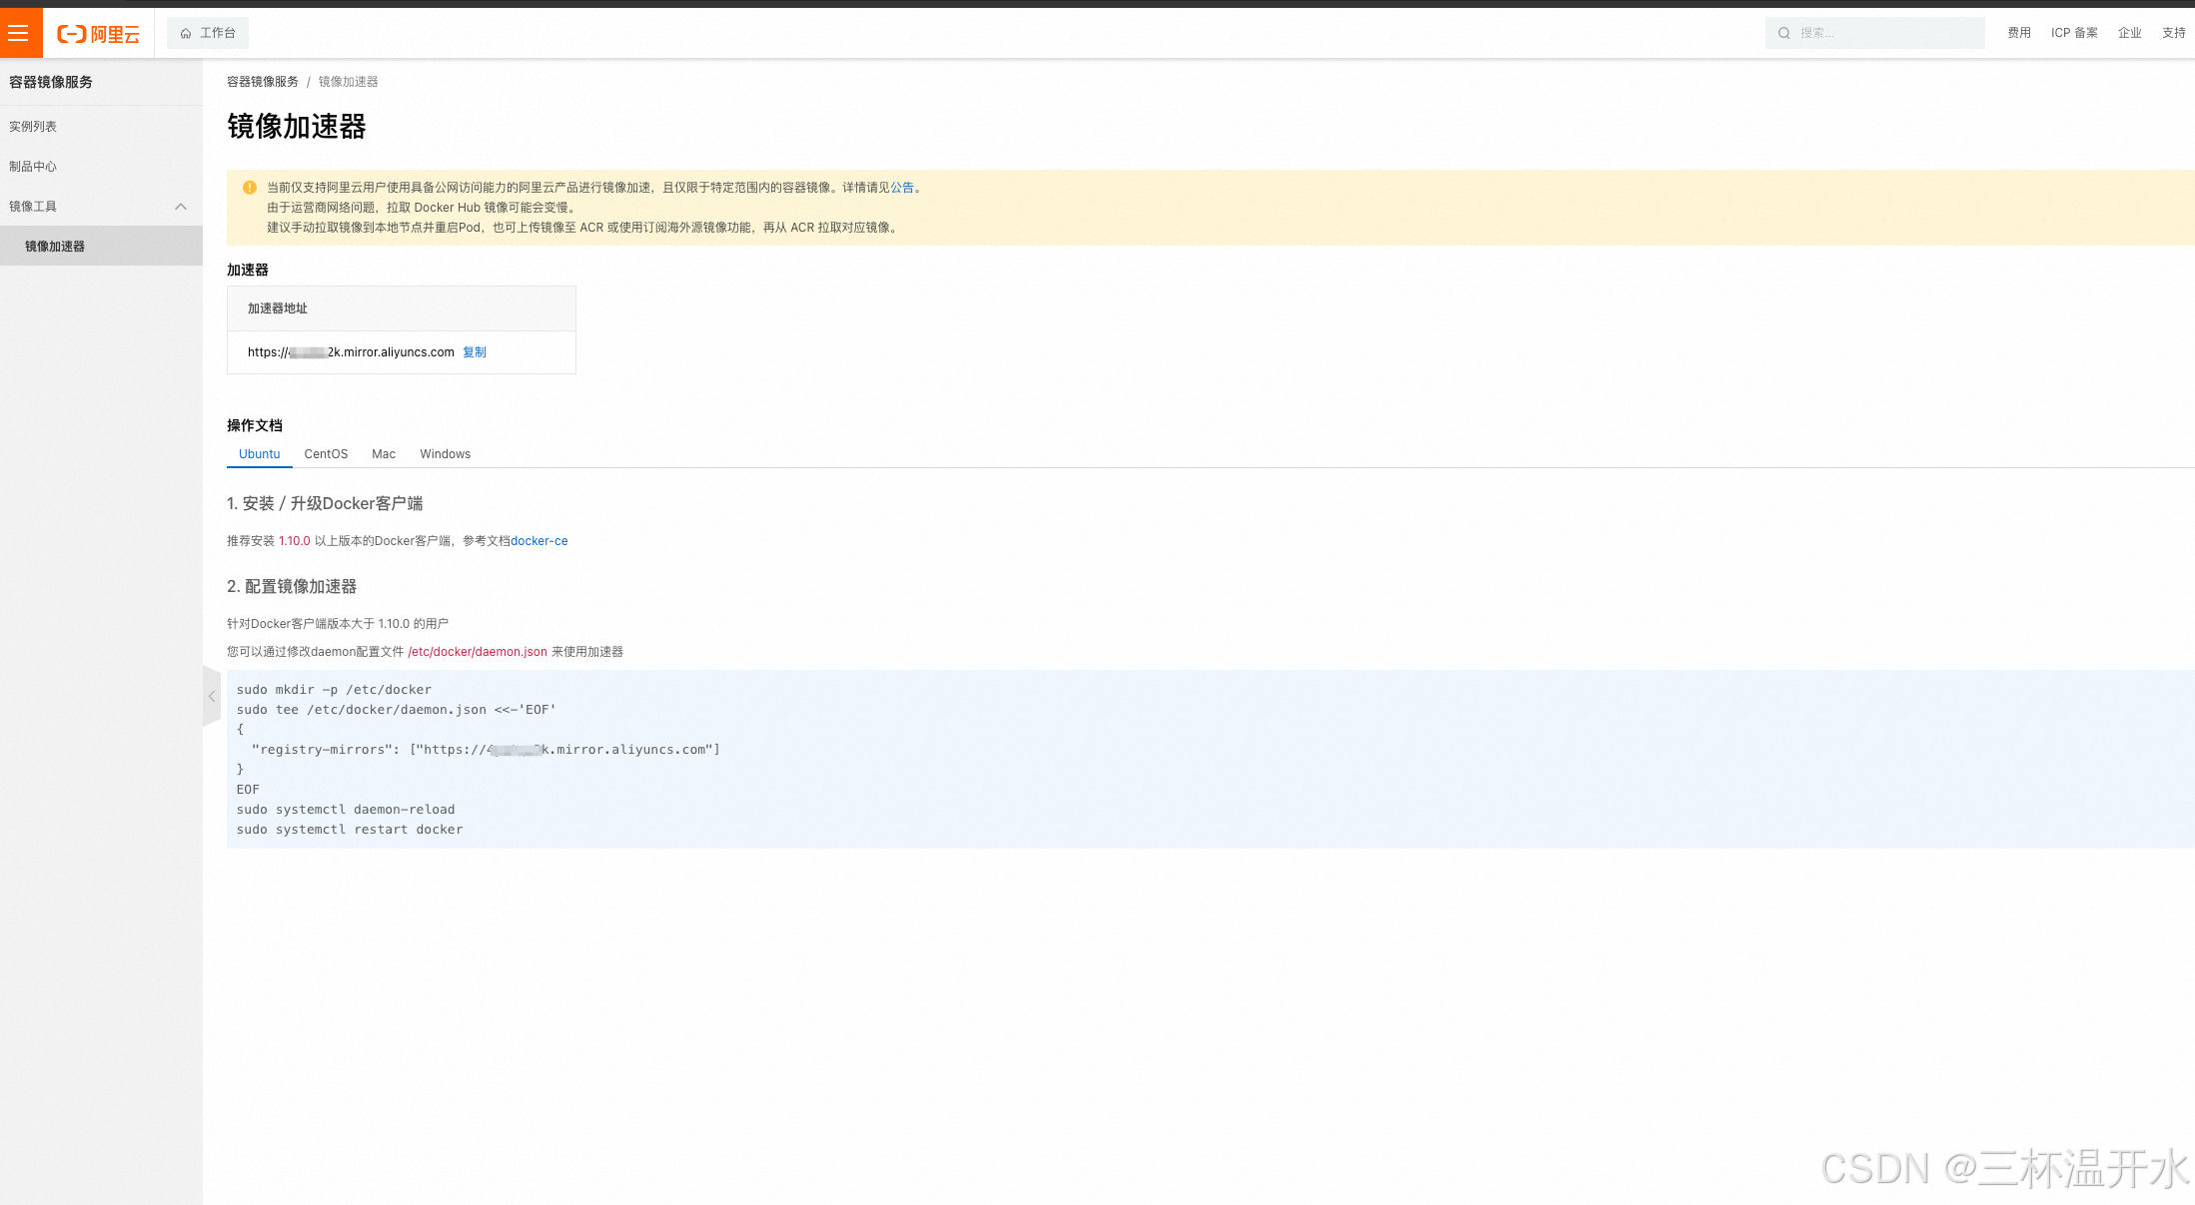2195x1205 pixels.
Task: Click the 容器镜像服务 breadcrumb
Action: 262,82
